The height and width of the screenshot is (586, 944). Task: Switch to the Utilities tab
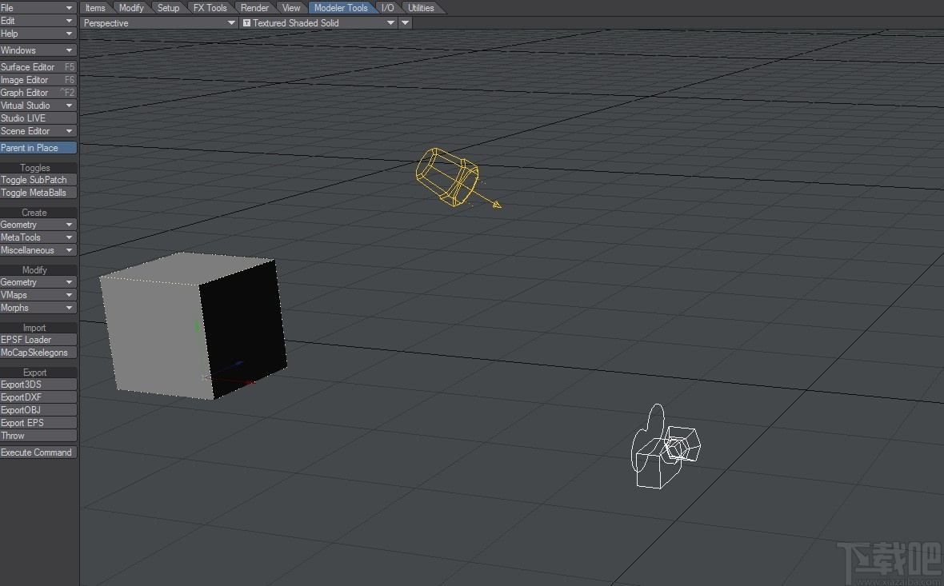(x=422, y=7)
